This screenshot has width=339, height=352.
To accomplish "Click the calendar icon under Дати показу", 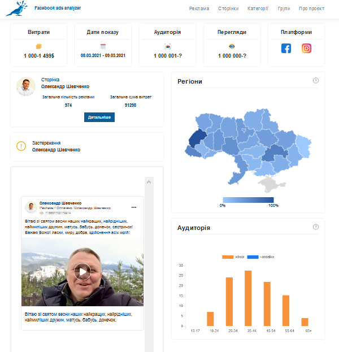I will (103, 46).
